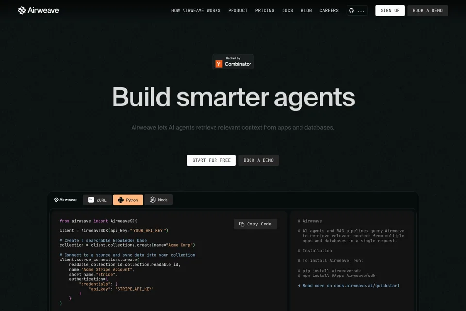Click the 'STRIPE_API_KEY' string
The height and width of the screenshot is (311, 466).
(x=134, y=289)
